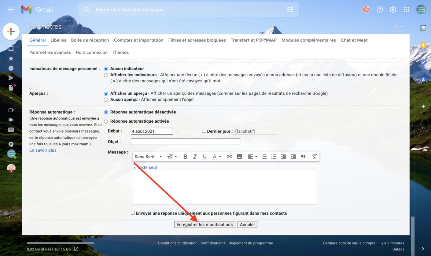Open the Détails link
The height and width of the screenshot is (256, 431).
[x=398, y=249]
